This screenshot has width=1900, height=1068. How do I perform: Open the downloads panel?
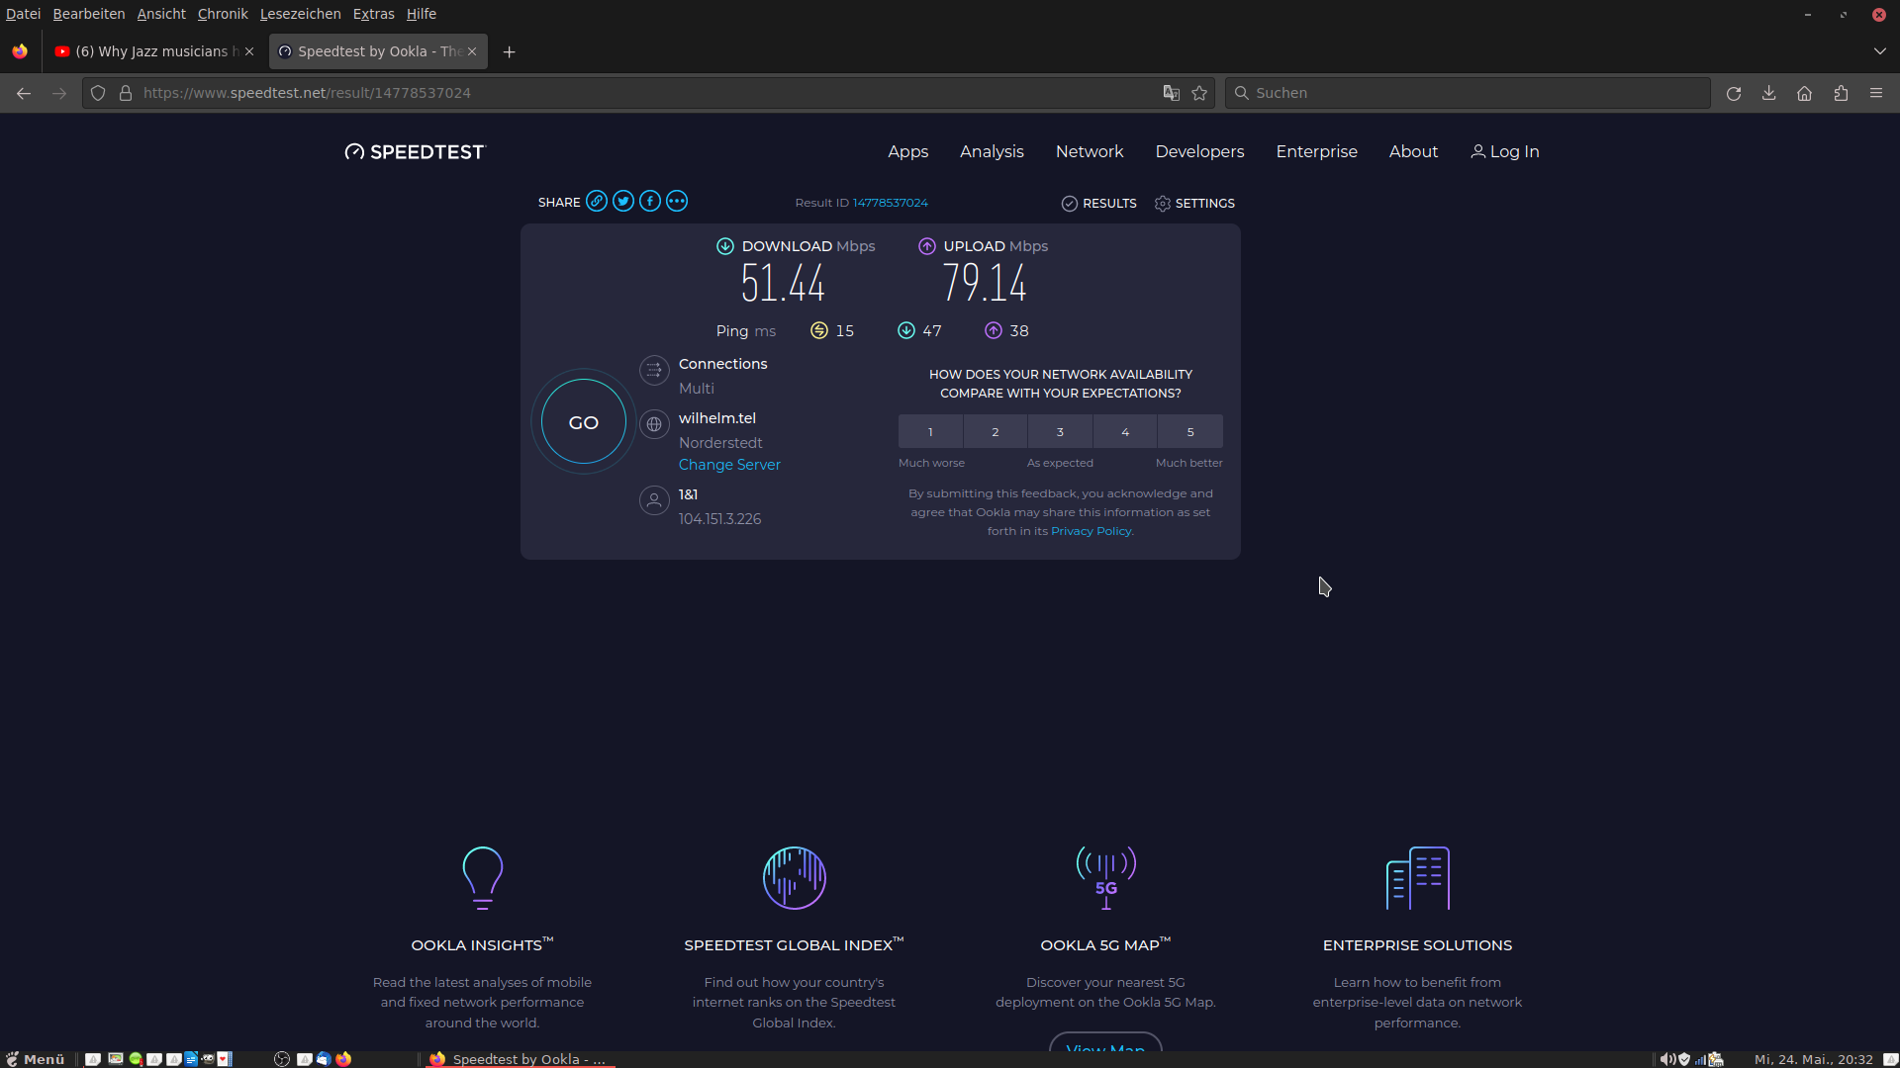click(x=1769, y=93)
